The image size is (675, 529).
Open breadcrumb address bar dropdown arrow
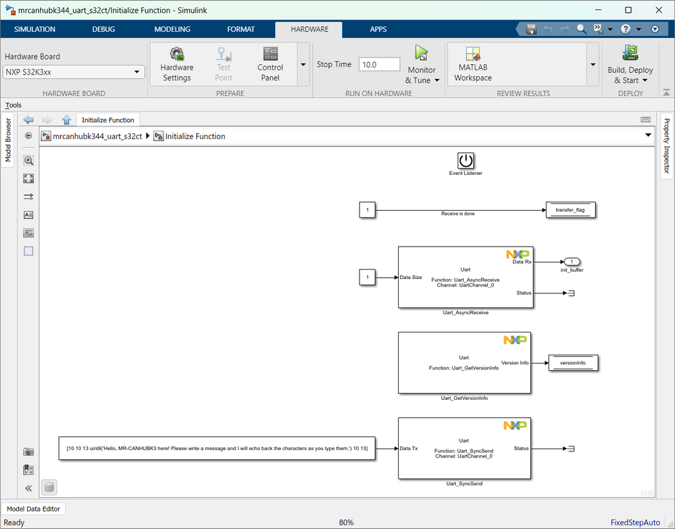pyautogui.click(x=648, y=136)
